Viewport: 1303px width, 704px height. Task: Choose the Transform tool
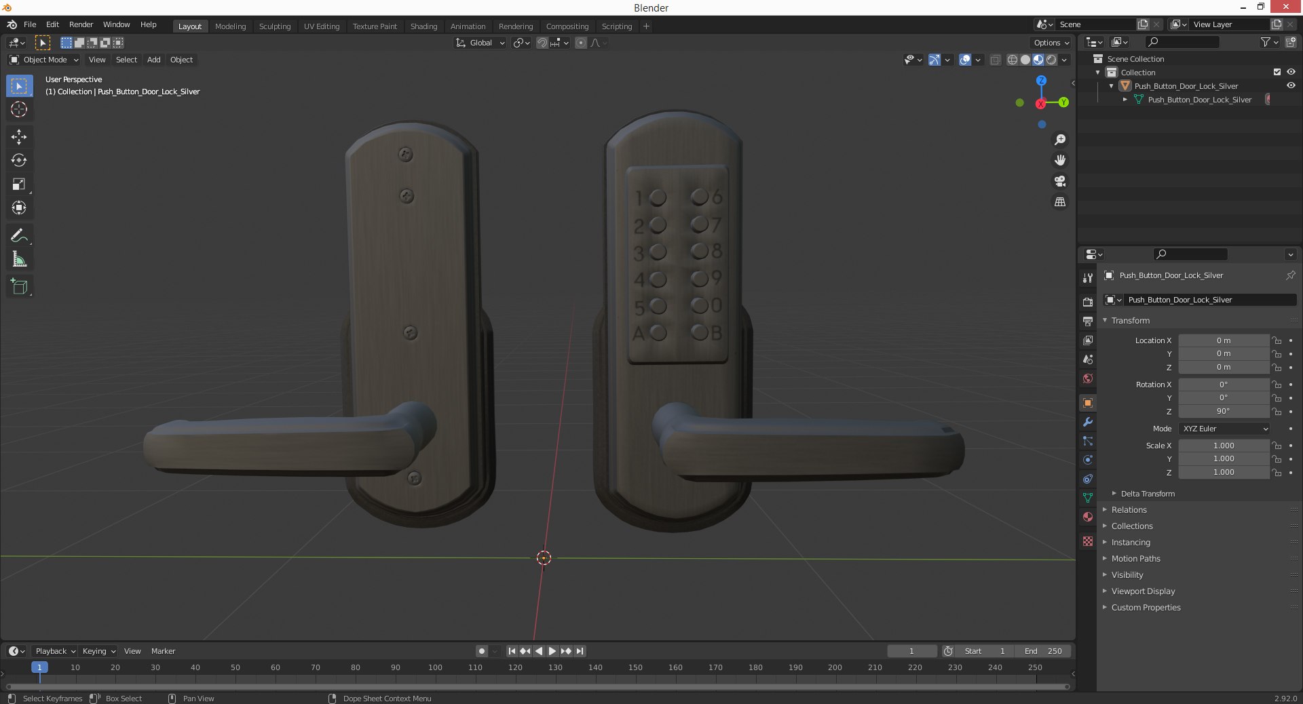19,208
